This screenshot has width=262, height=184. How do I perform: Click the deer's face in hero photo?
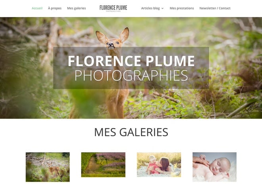(112, 44)
